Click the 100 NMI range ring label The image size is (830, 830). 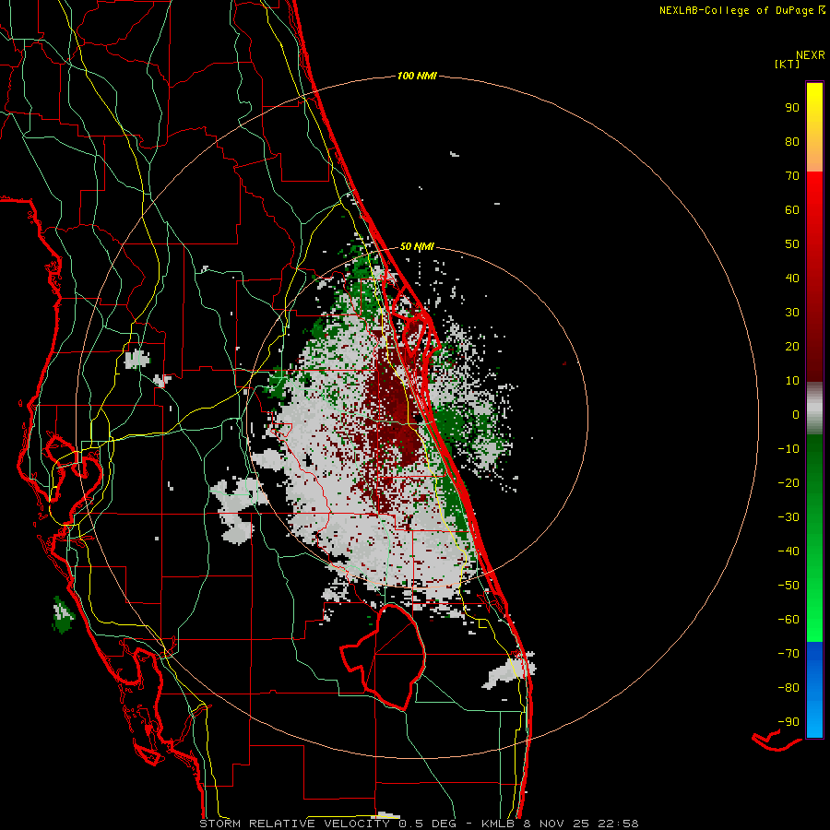[417, 76]
